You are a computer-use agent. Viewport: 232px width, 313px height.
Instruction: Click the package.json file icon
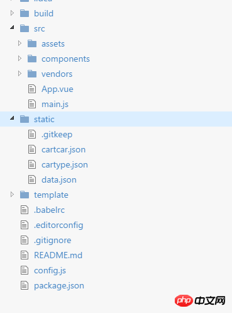25,285
